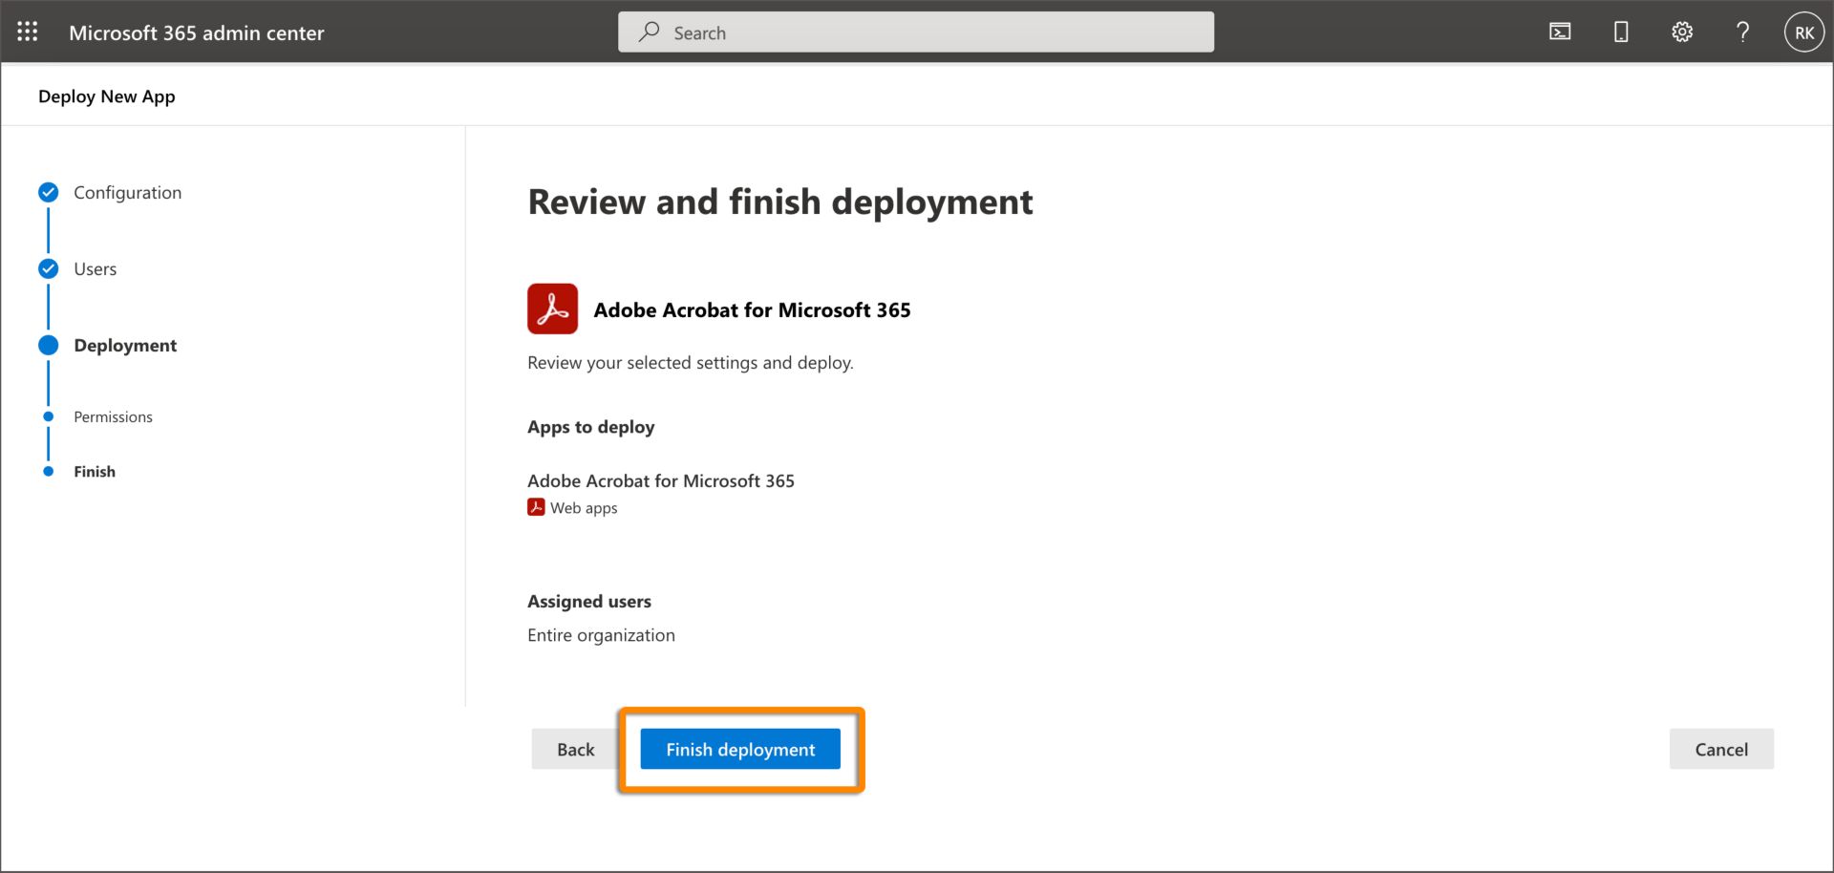This screenshot has height=873, width=1834.
Task: Click the Microsoft 365 admin center title
Action: point(197,32)
